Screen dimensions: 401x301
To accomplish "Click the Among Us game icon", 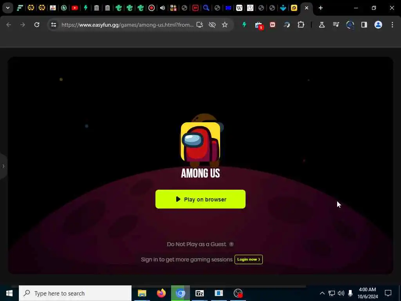I will [200, 141].
